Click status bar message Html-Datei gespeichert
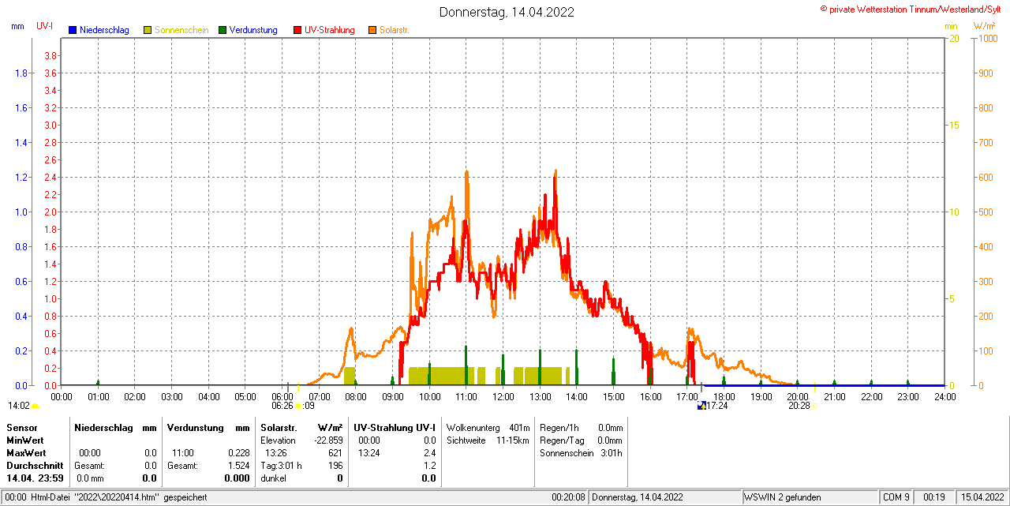1010x506 pixels. [x=119, y=497]
